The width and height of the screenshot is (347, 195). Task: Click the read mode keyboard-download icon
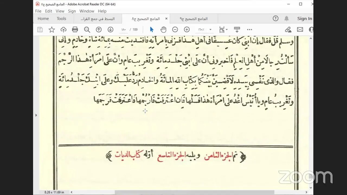[237, 30]
